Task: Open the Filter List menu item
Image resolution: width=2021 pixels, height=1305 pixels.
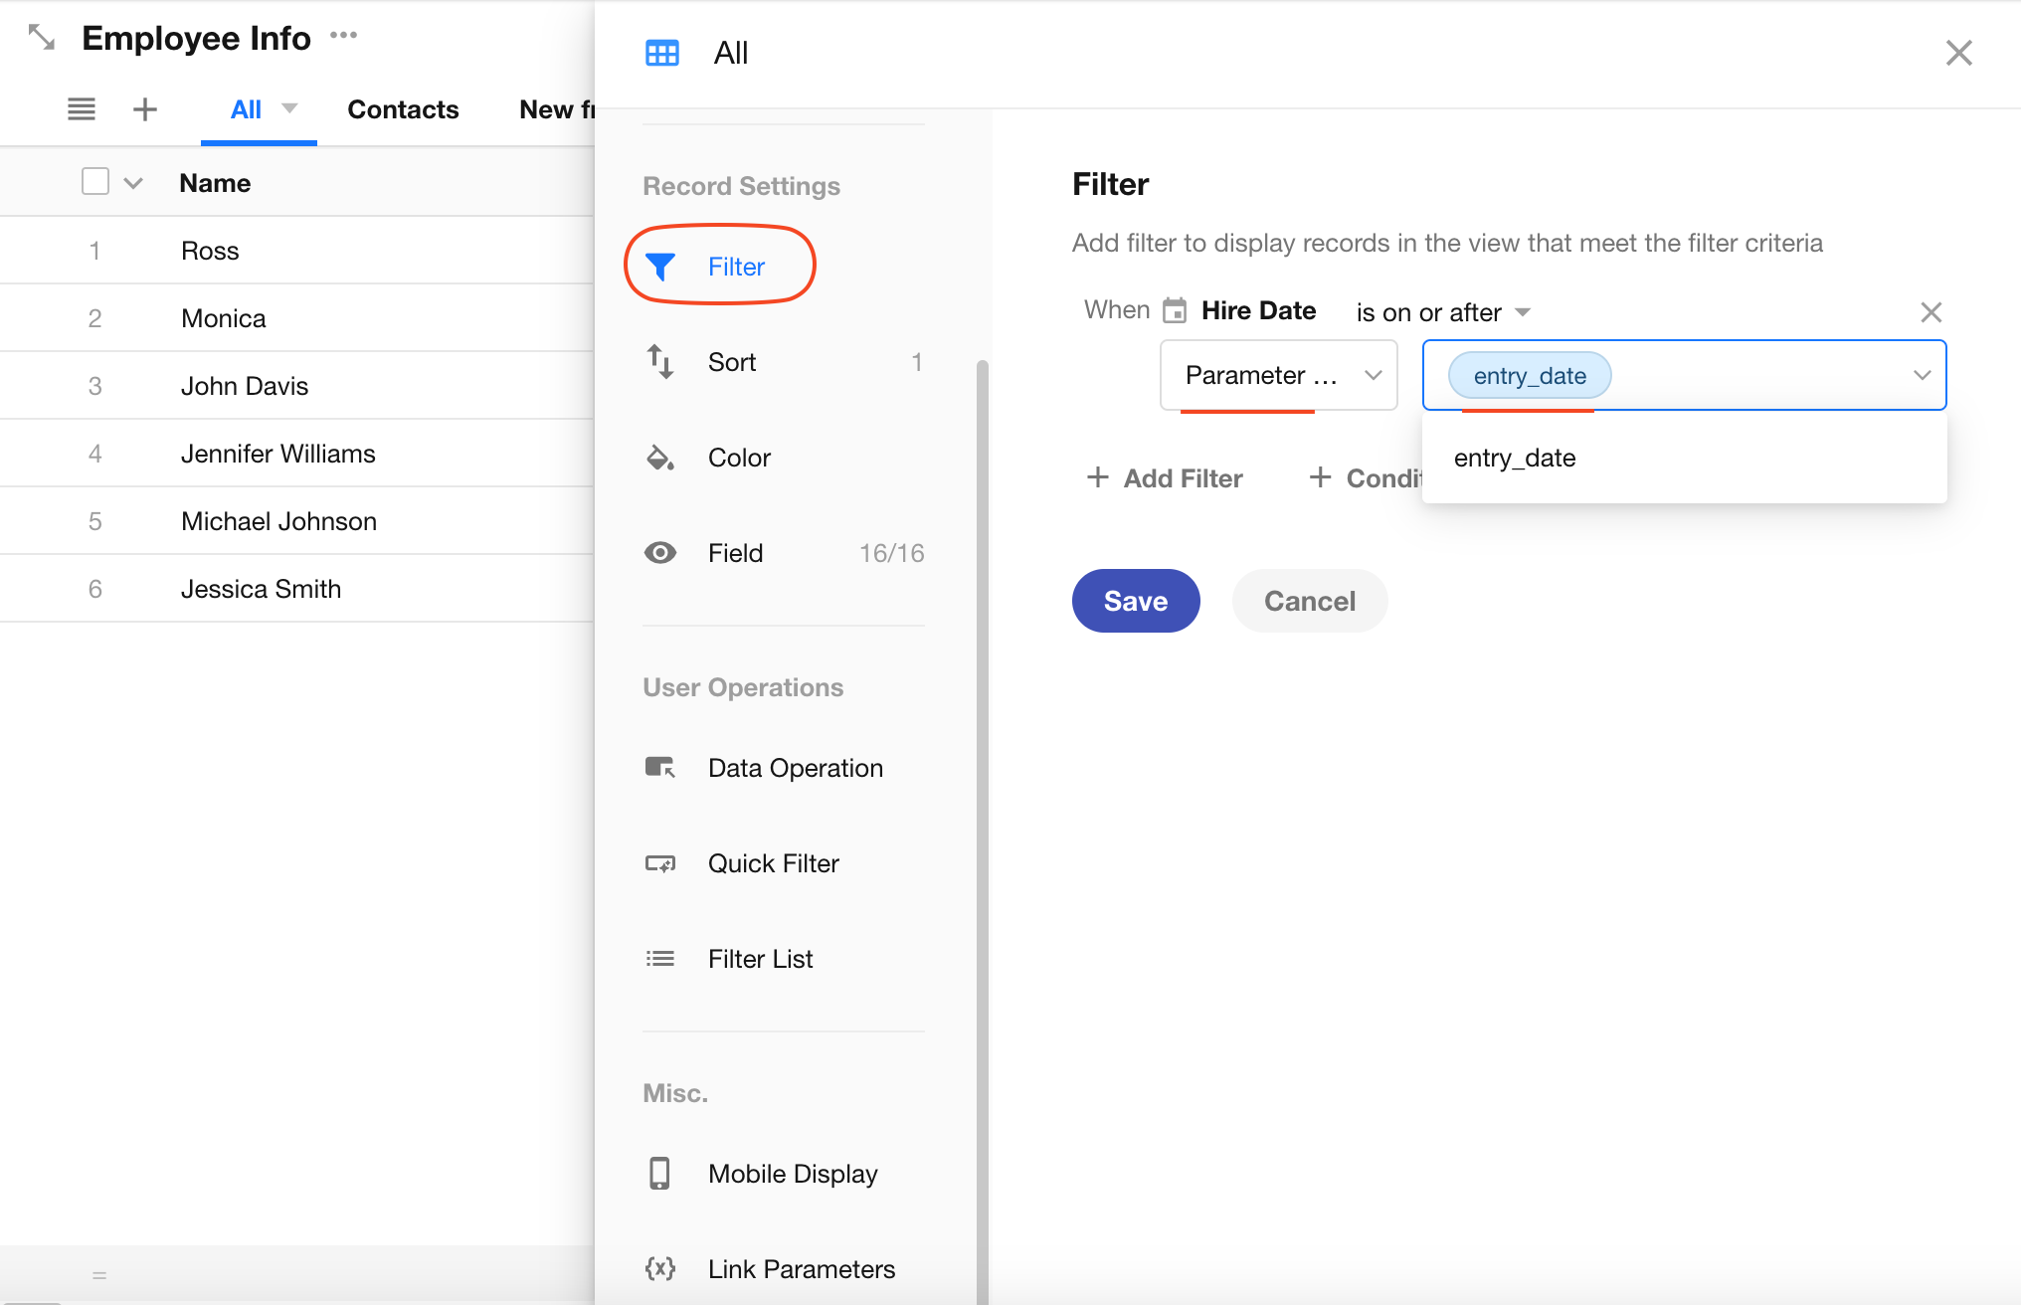Action: [x=760, y=959]
